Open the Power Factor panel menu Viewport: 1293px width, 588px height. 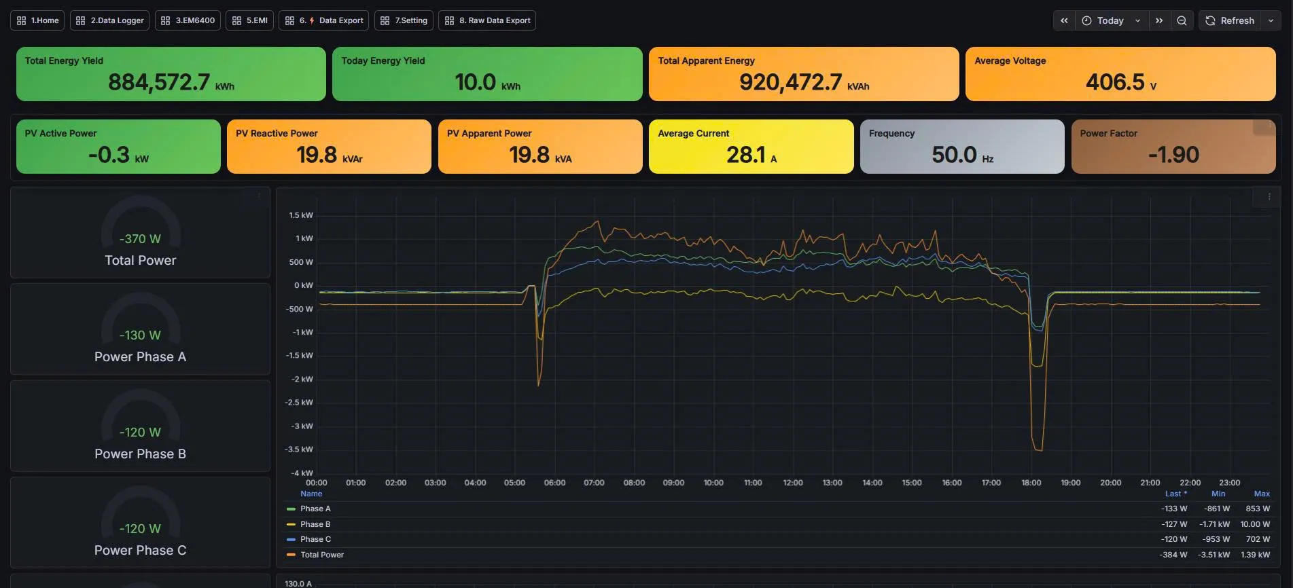tap(1269, 125)
